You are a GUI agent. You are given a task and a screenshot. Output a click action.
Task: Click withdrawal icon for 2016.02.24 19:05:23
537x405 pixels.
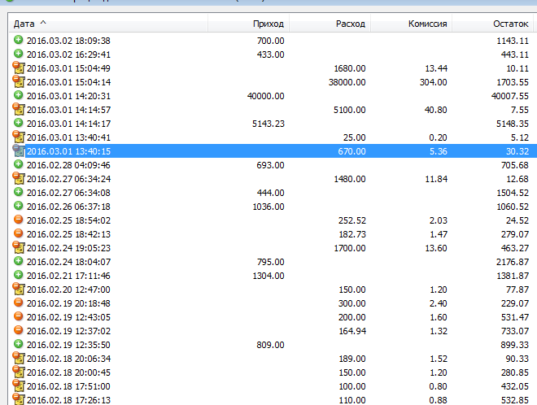[x=19, y=247]
